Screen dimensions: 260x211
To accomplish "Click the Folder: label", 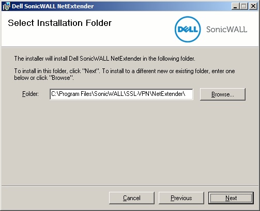I will click(x=30, y=94).
